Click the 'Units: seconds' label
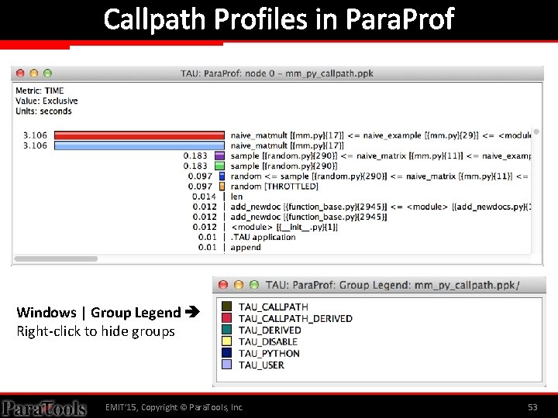Viewport: 558px width, 418px height. point(43,111)
